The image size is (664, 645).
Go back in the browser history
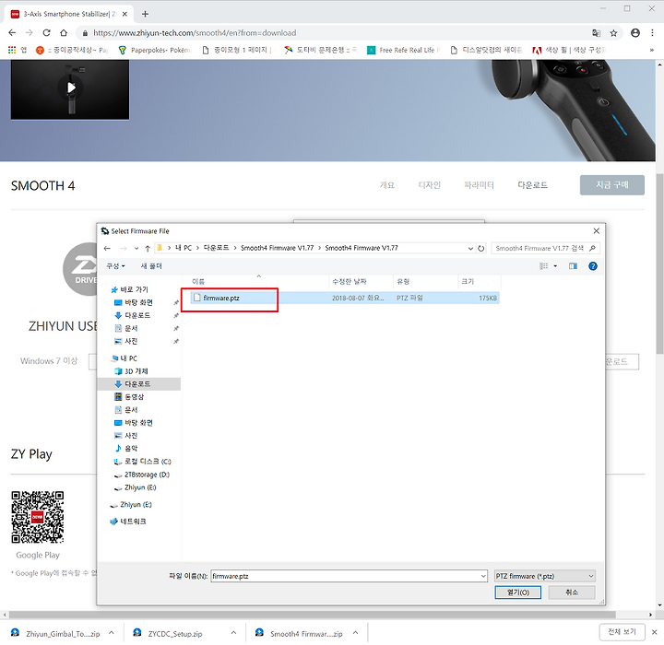point(12,33)
